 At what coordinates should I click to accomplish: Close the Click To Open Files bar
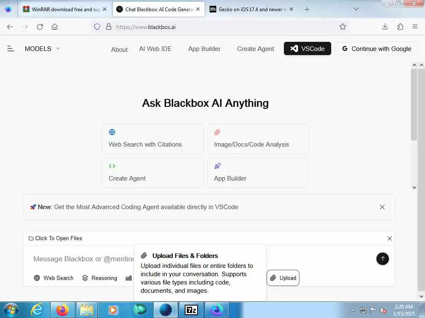tap(389, 238)
